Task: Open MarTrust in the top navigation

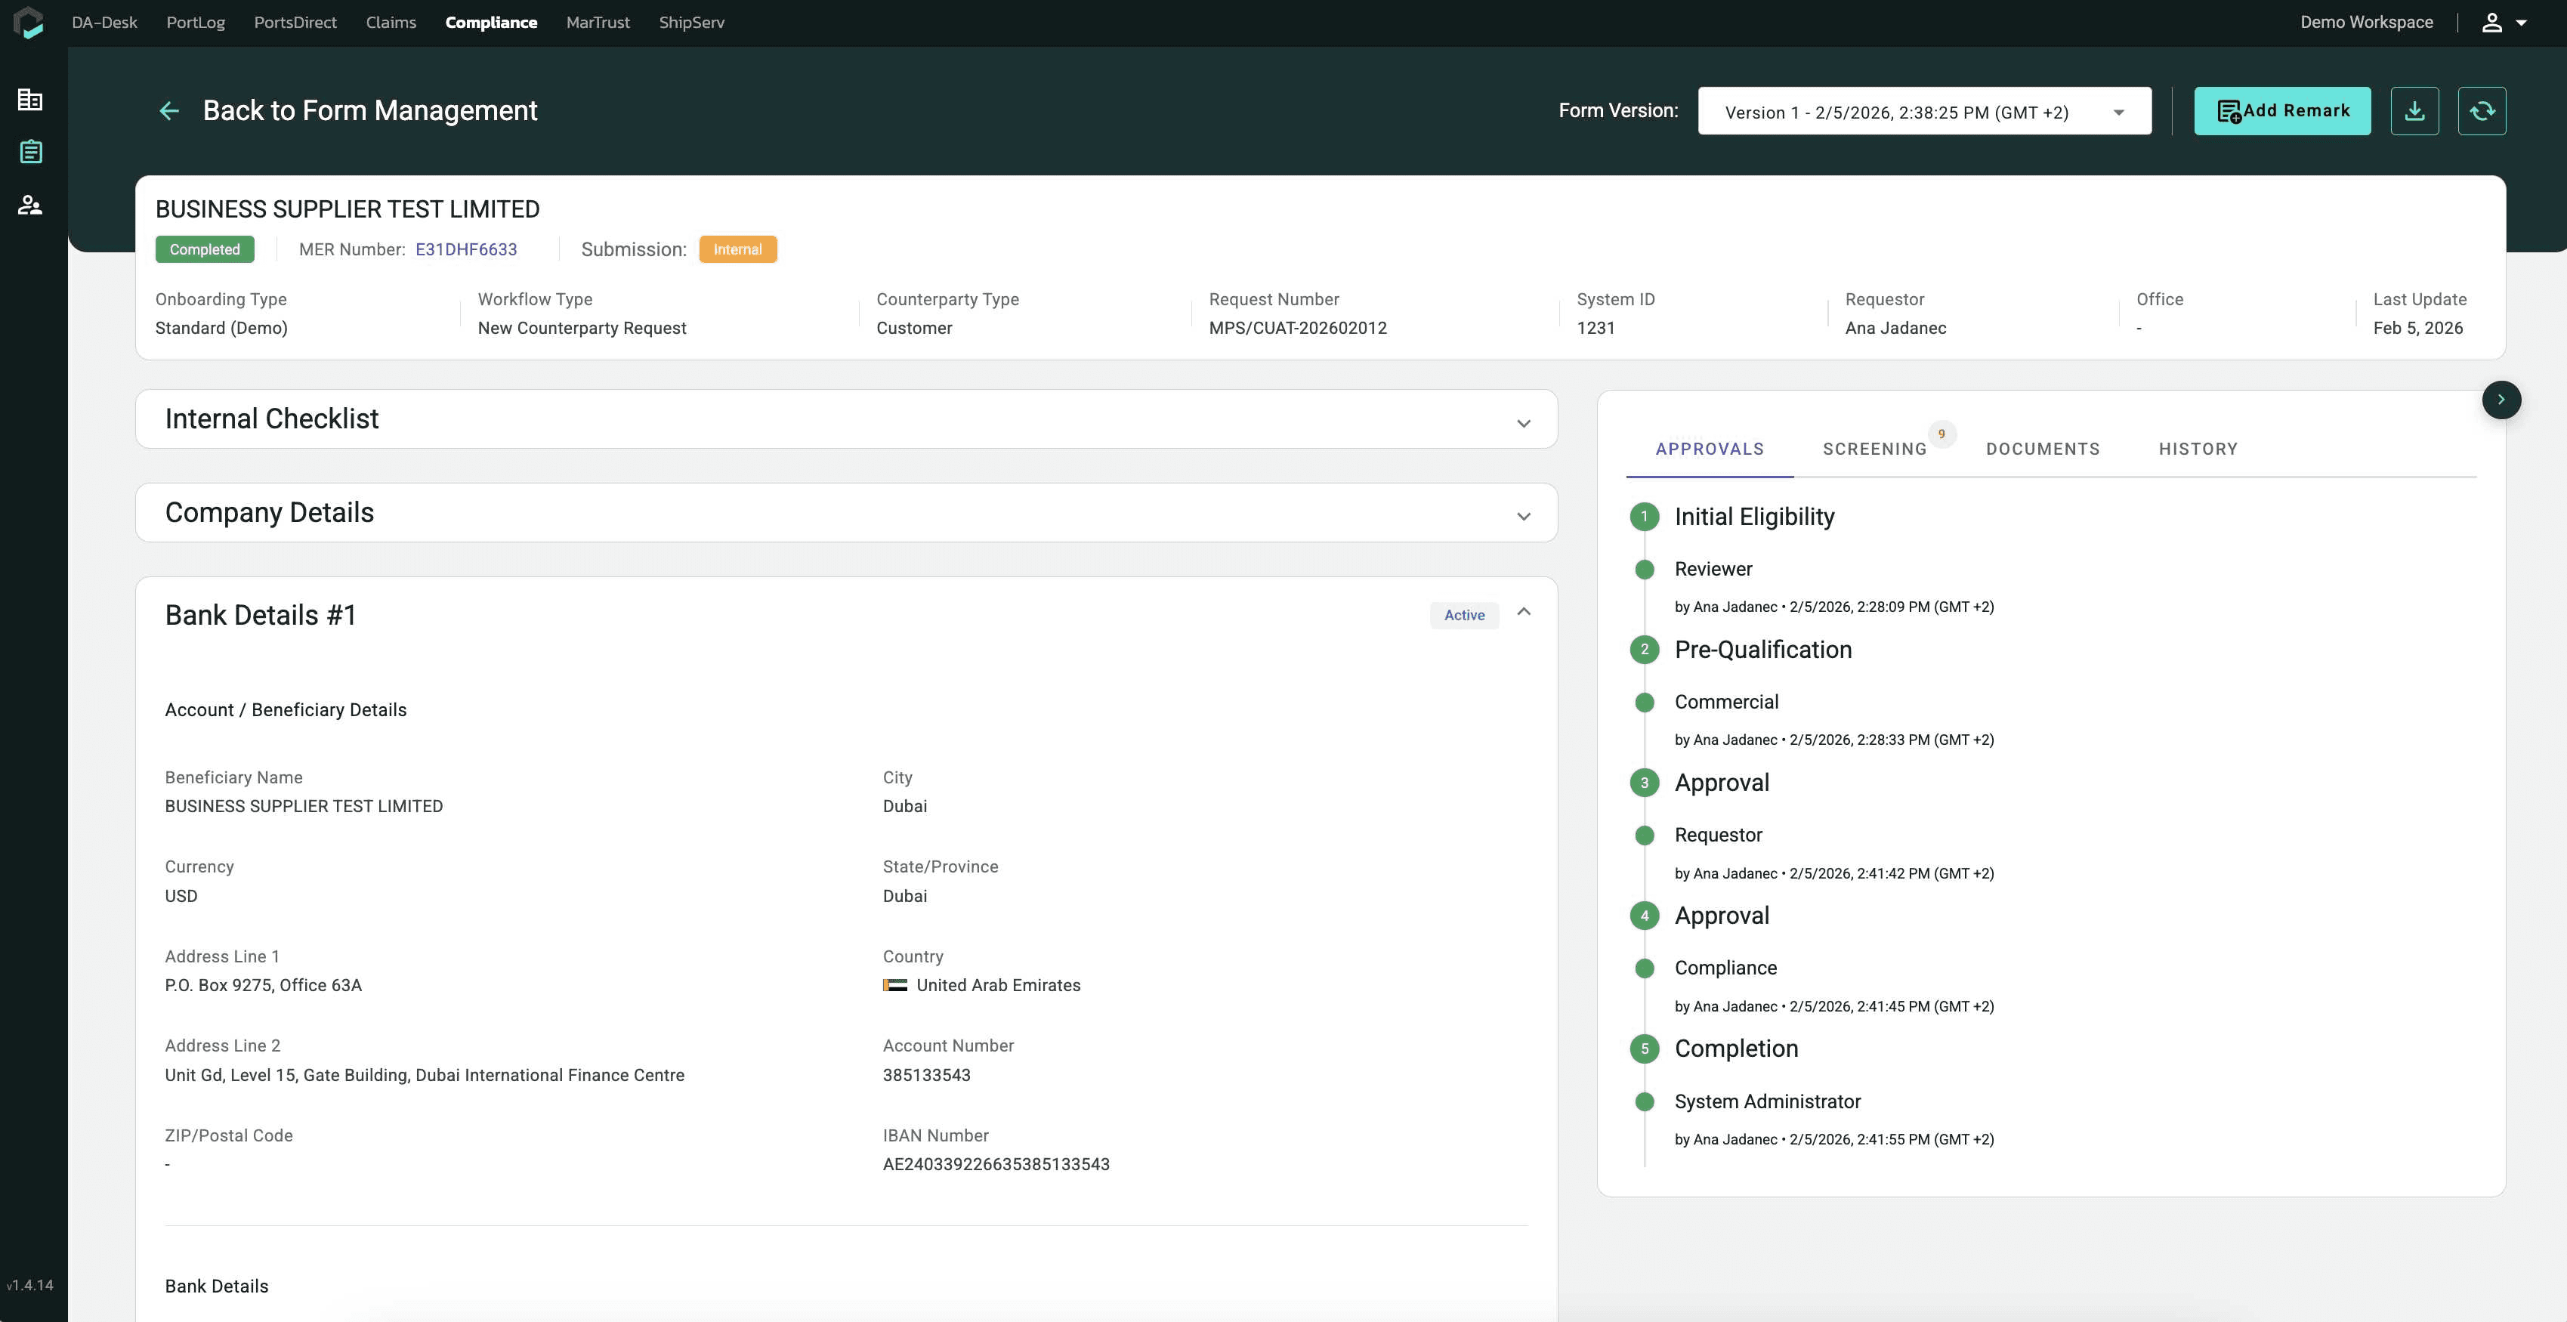Action: 598,22
